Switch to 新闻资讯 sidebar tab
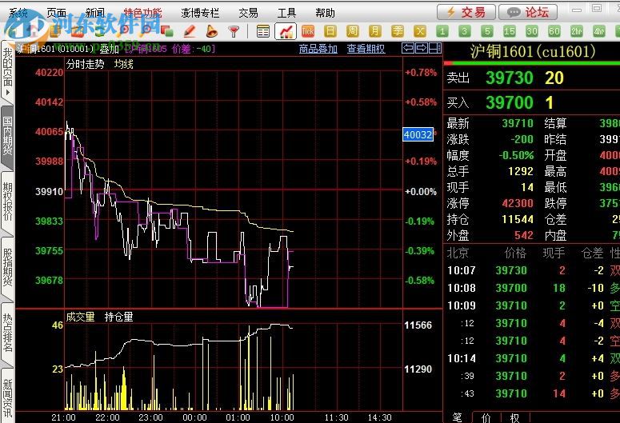Screen dimensions: 620x423 tap(7, 397)
